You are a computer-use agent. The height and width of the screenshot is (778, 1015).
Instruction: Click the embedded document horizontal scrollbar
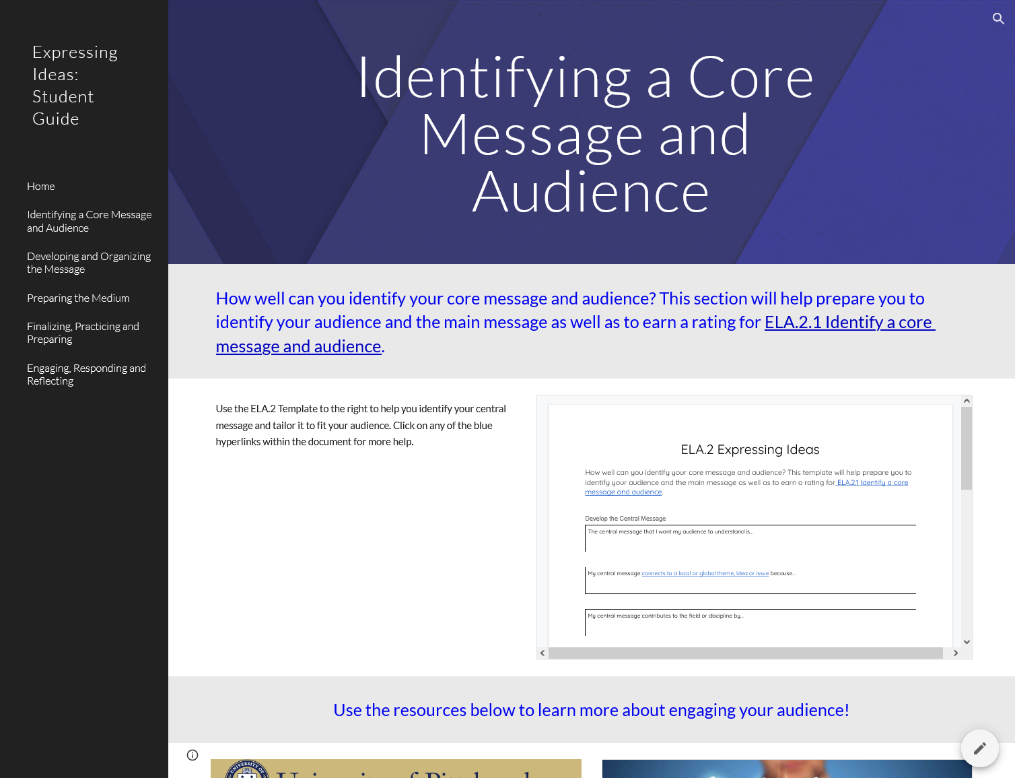746,653
